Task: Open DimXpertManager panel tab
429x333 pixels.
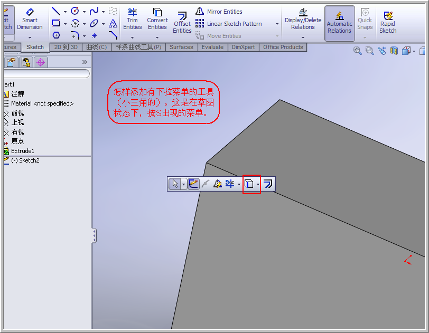Action: pos(41,63)
